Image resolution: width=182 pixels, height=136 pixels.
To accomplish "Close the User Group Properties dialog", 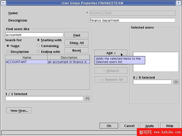I will (178, 3).
